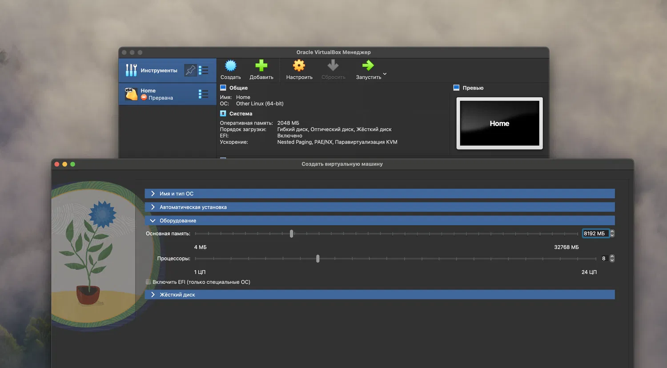The width and height of the screenshot is (667, 368).
Task: Click the stepper arrows beside processor count 8
Action: click(612, 259)
